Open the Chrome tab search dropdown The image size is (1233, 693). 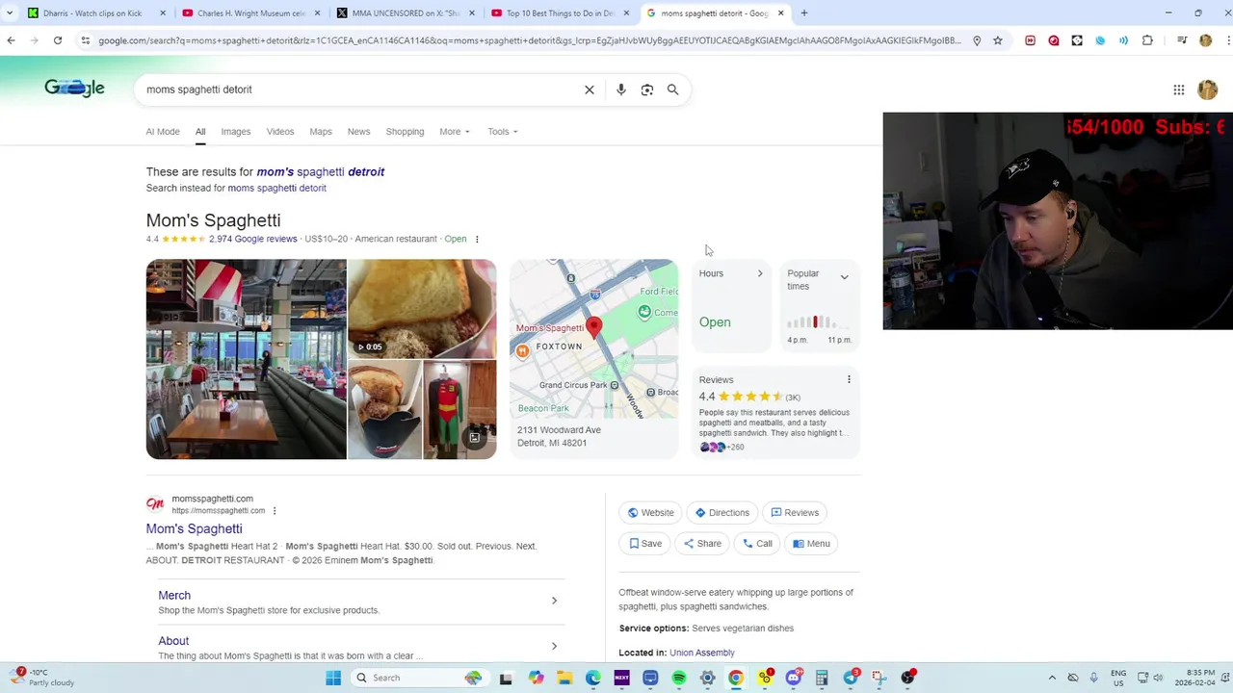coord(10,13)
